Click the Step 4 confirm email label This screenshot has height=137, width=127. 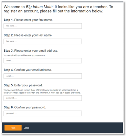[28, 70]
